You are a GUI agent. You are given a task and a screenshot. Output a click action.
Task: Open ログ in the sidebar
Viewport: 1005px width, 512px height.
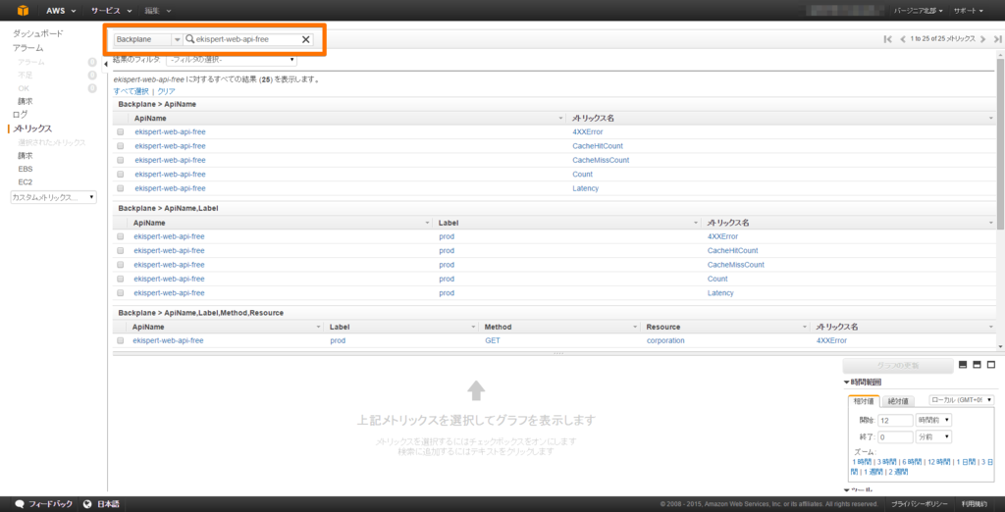click(21, 115)
